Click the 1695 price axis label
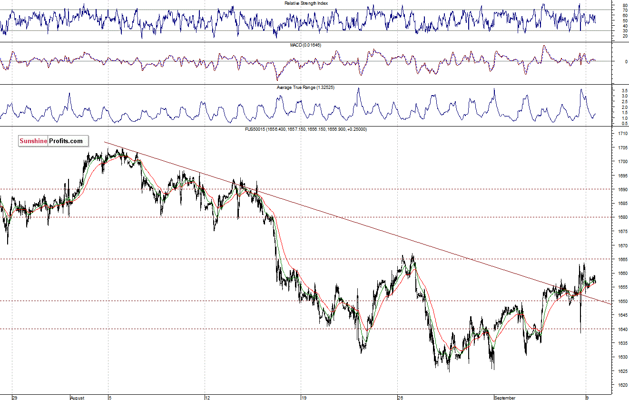The image size is (629, 400). 622,176
